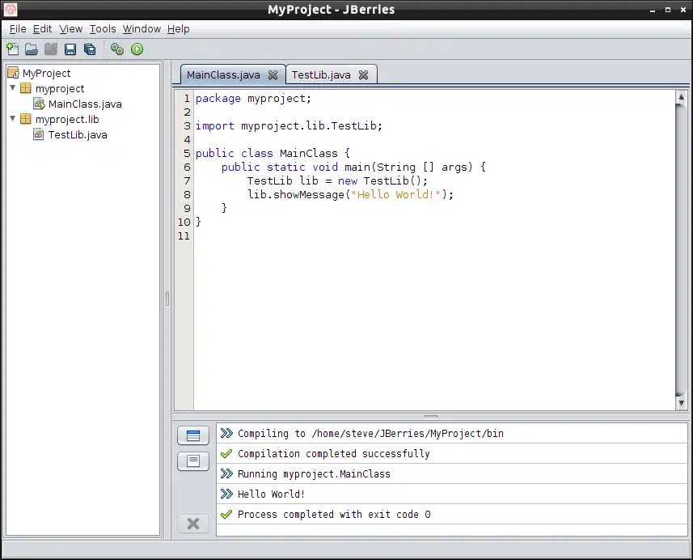
Task: Switch console to the list view button
Action: tap(192, 435)
